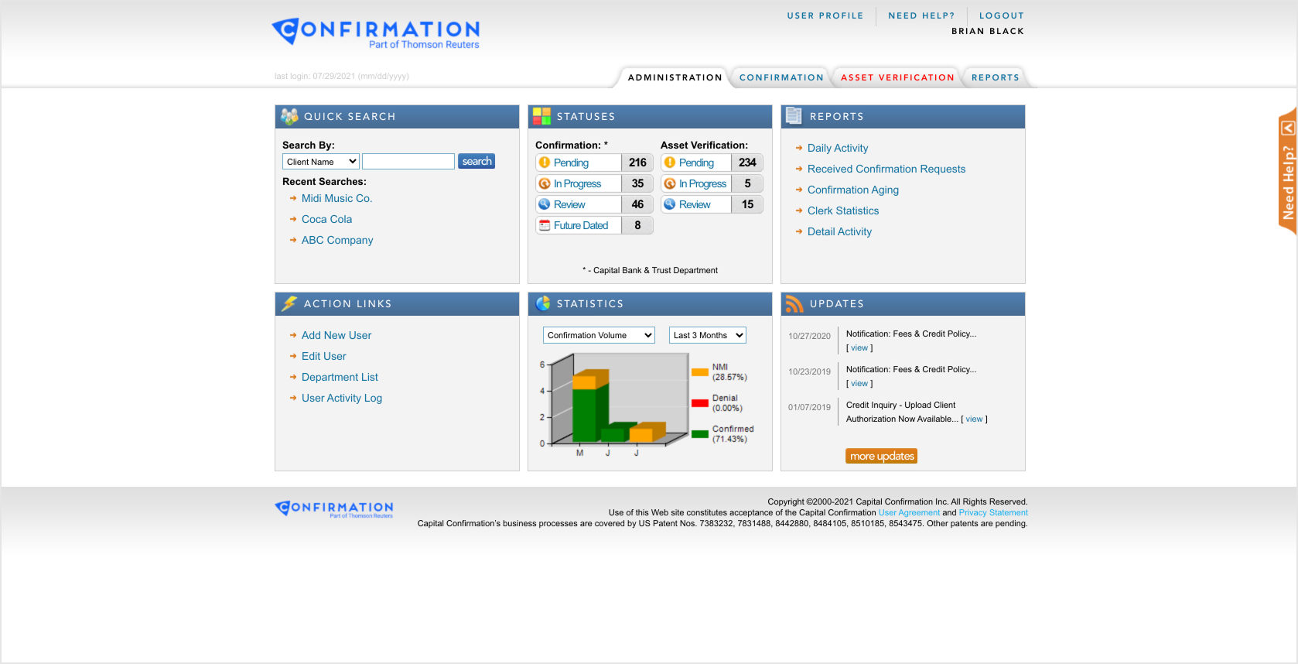Click the Asset Verification Pending icon
The width and height of the screenshot is (1298, 664).
(x=670, y=163)
